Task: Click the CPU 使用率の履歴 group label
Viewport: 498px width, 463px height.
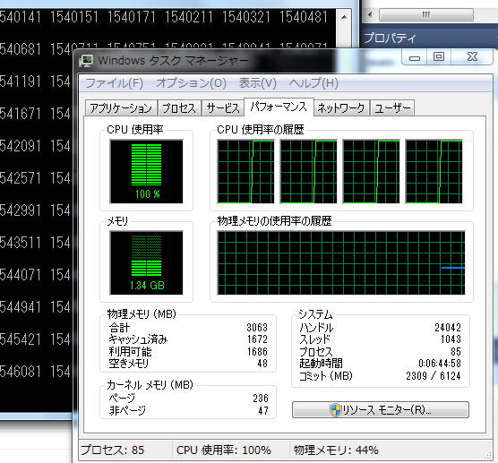Action: click(261, 130)
